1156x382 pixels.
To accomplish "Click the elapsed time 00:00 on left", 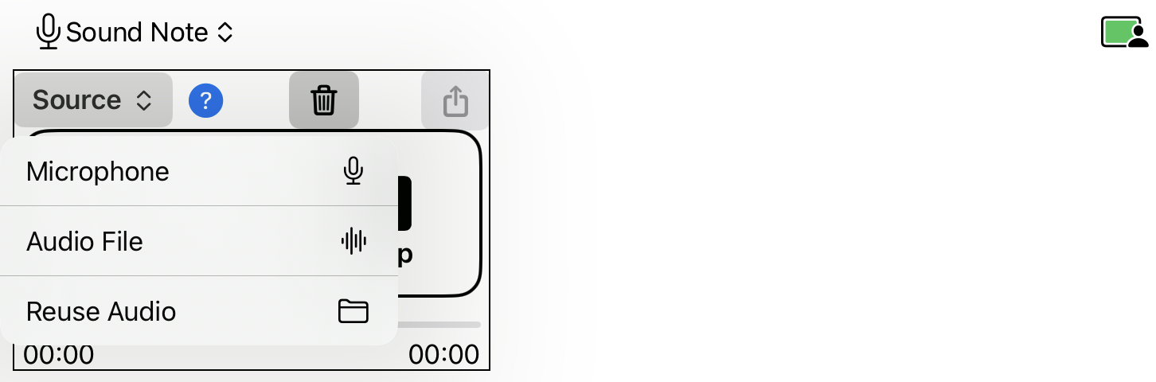I will pos(58,355).
